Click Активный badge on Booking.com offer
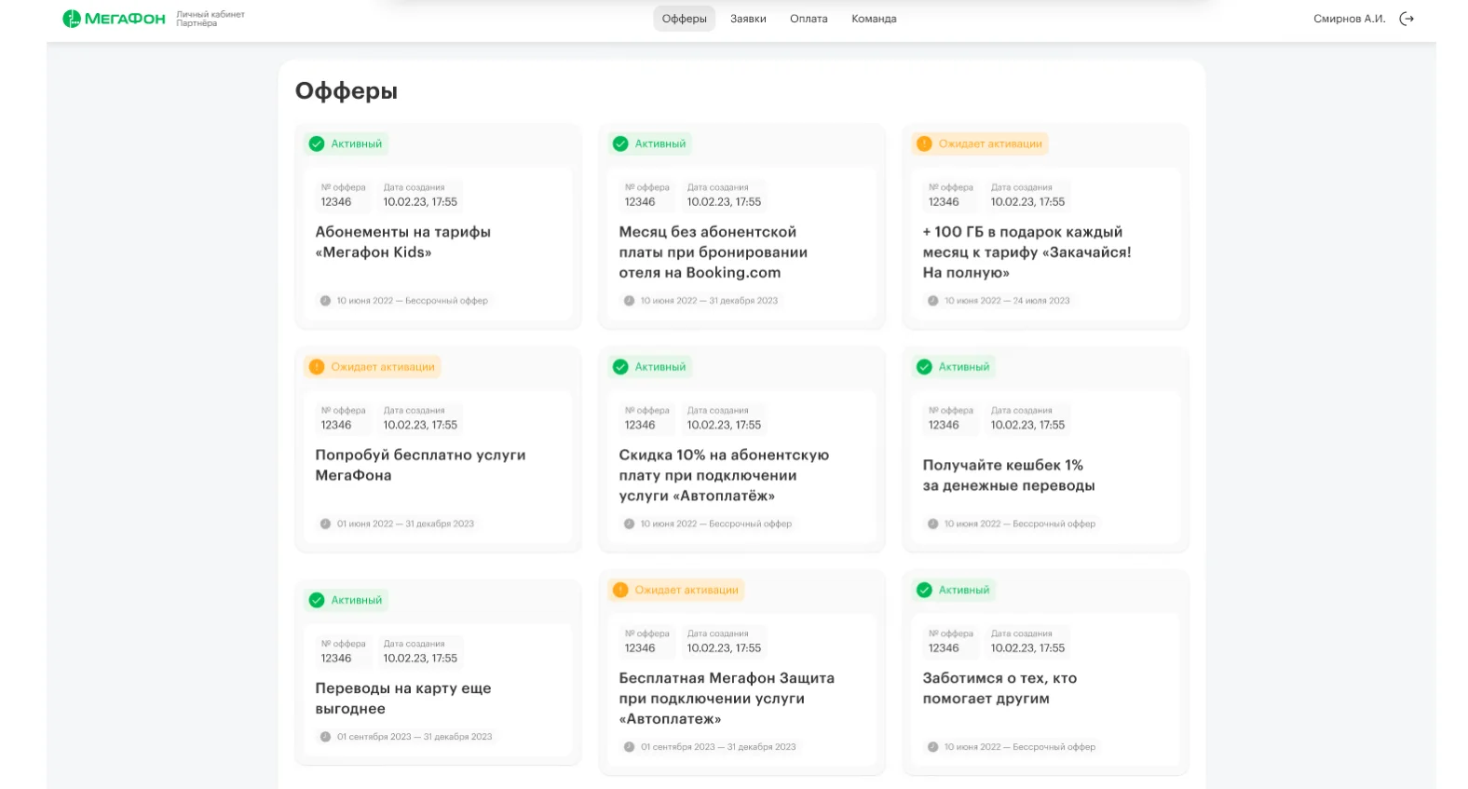This screenshot has width=1468, height=789. [x=659, y=143]
